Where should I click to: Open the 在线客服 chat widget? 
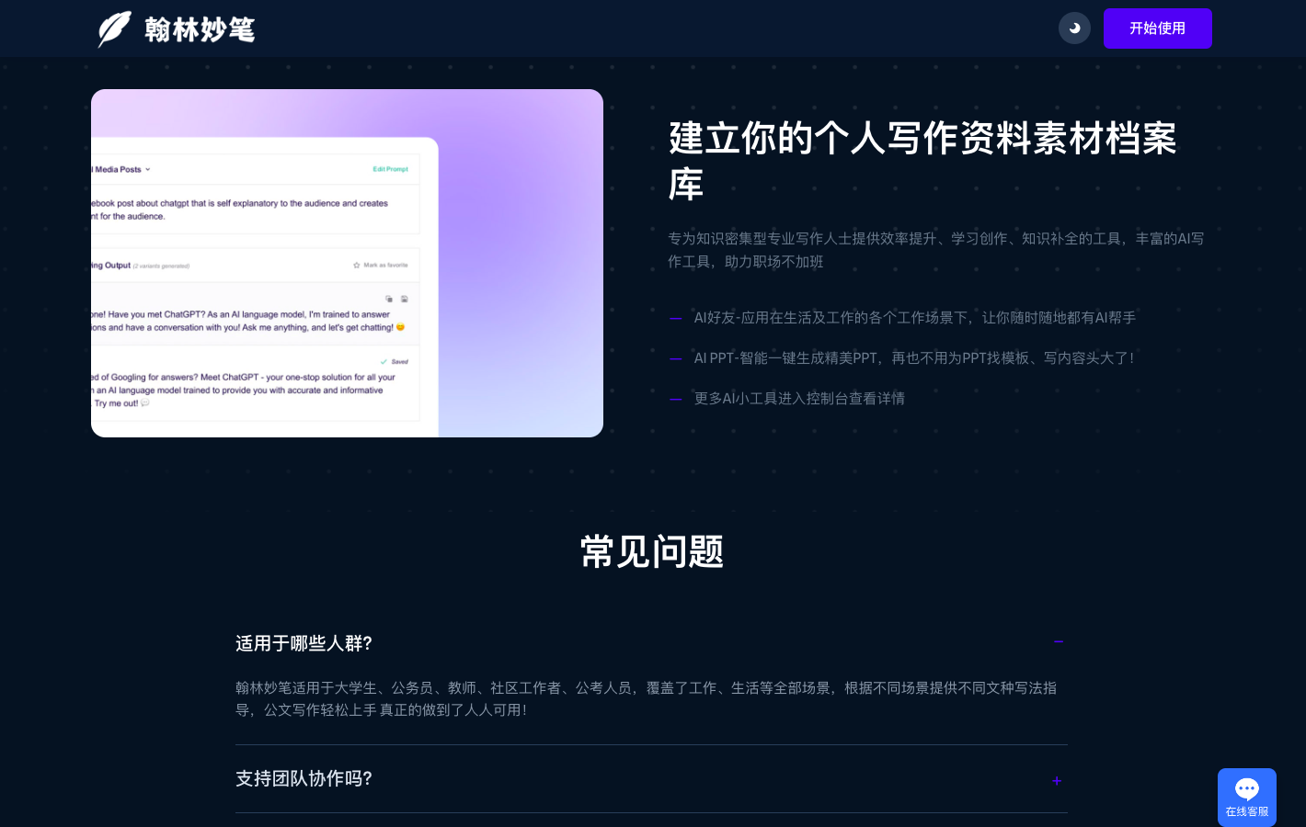click(1246, 797)
